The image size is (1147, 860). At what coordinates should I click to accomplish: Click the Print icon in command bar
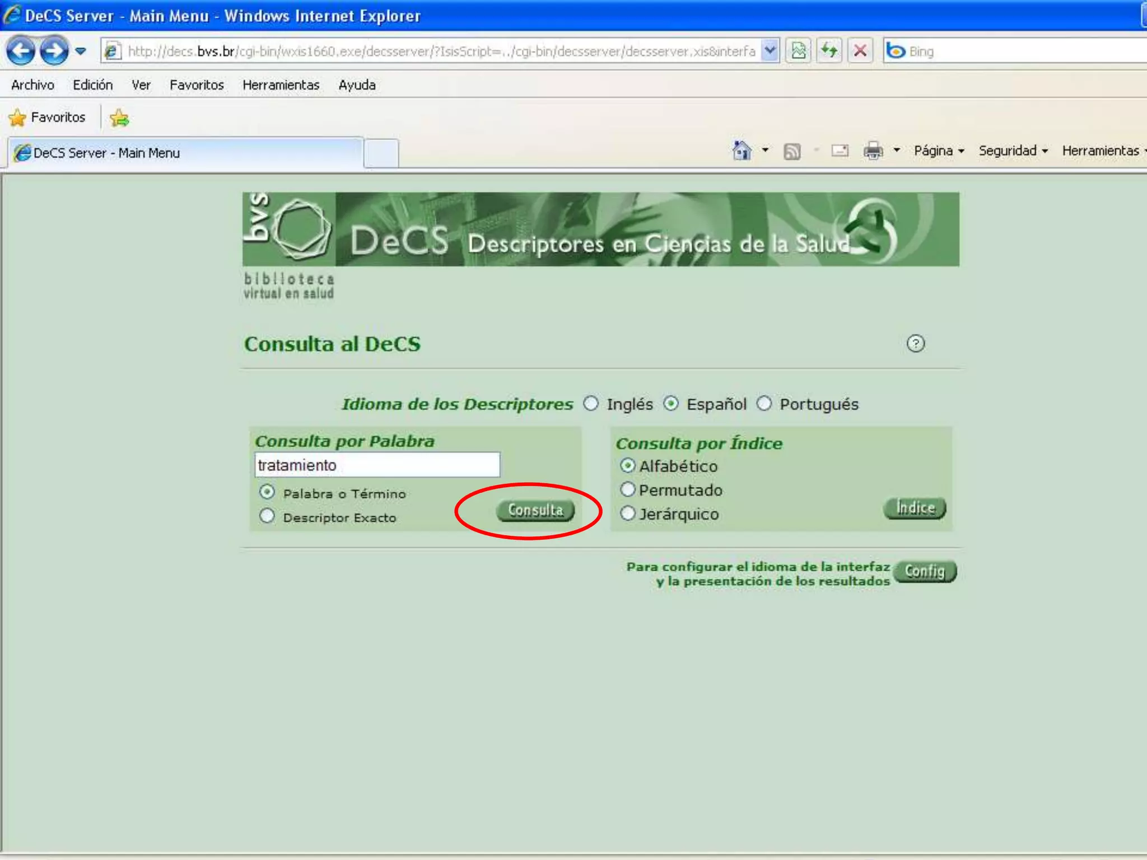pyautogui.click(x=873, y=151)
